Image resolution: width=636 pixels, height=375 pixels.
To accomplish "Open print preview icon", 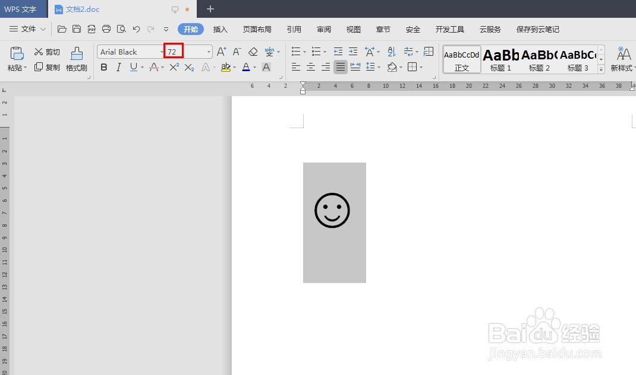I will tap(121, 28).
